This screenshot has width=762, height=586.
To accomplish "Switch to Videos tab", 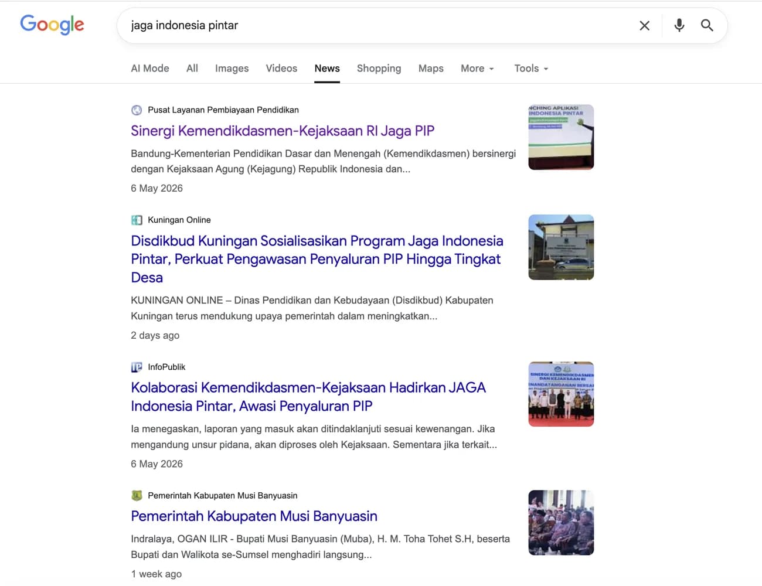I will (281, 69).
